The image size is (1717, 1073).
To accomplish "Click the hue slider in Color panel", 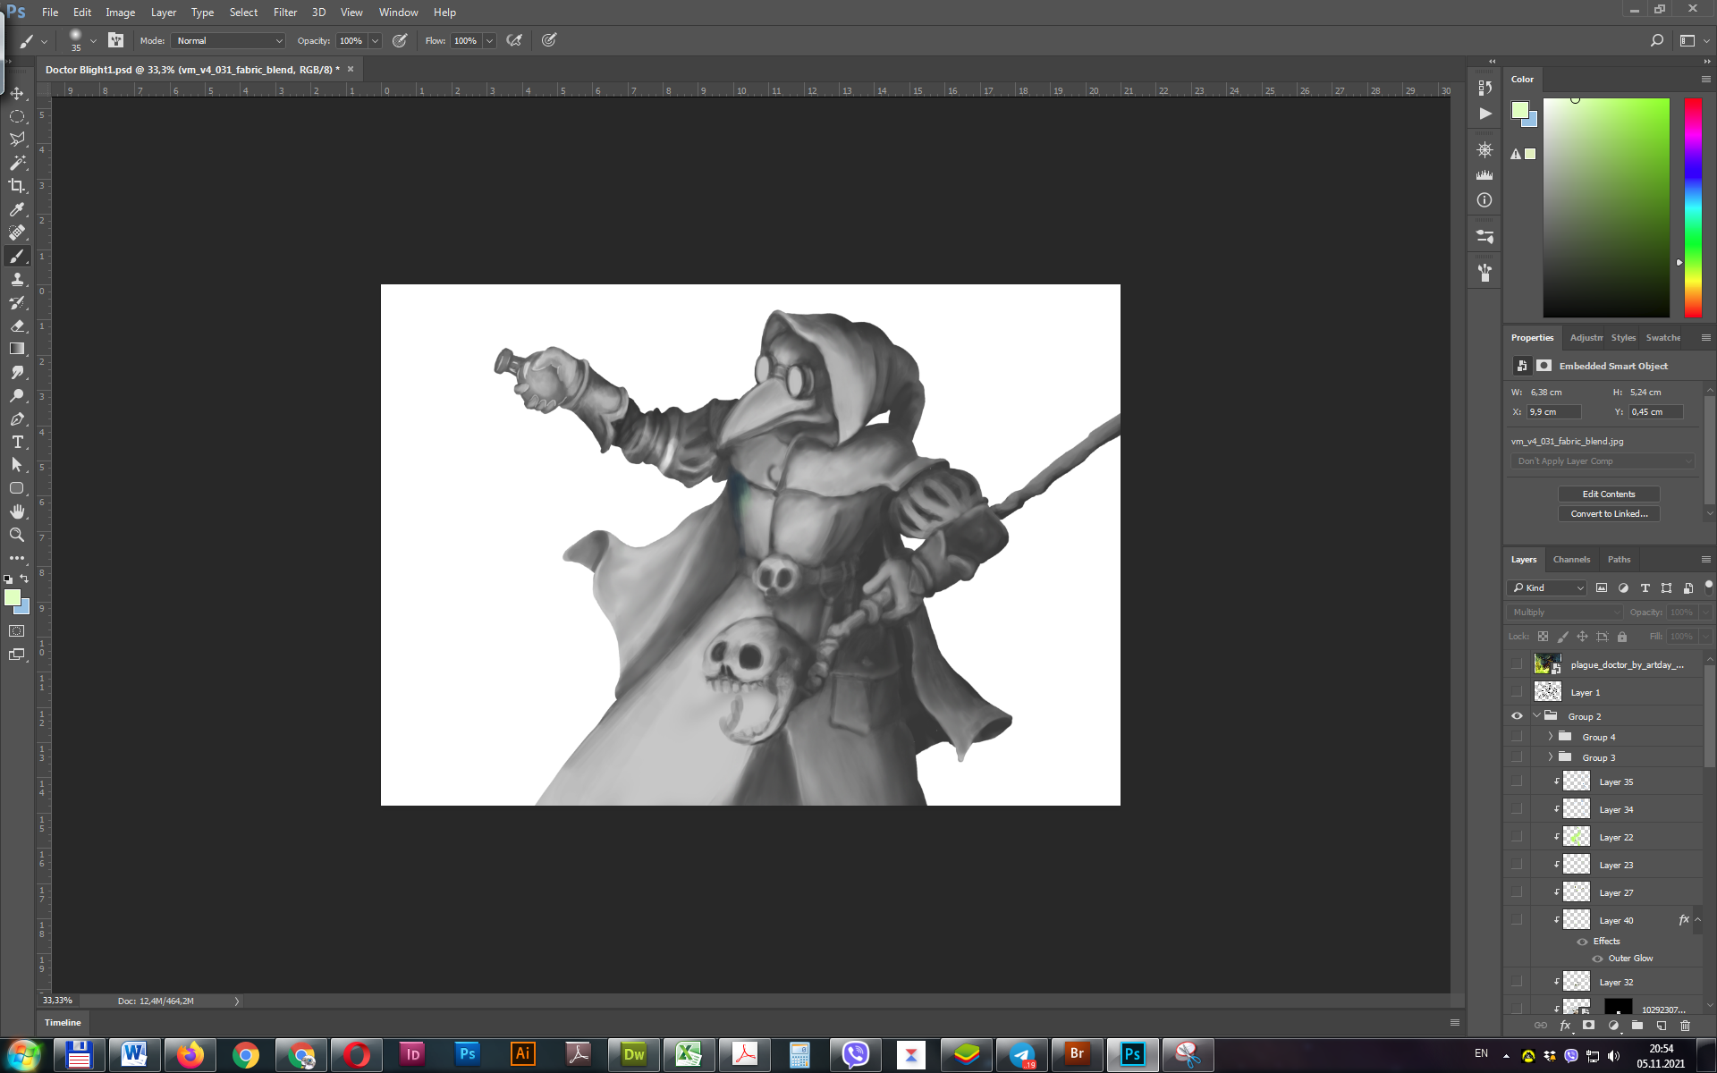I will (x=1693, y=207).
